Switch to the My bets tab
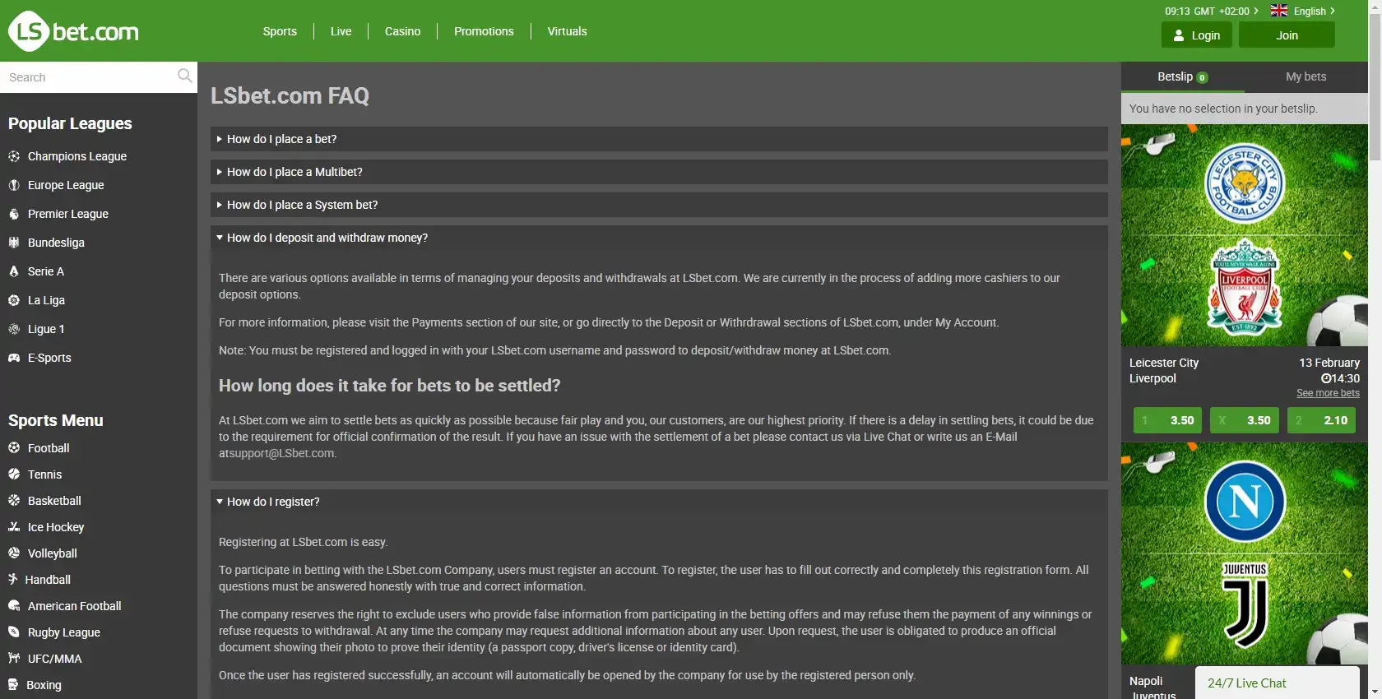 coord(1305,76)
